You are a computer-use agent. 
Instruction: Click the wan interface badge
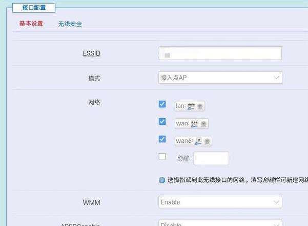[x=192, y=123]
